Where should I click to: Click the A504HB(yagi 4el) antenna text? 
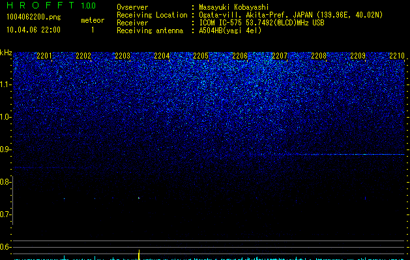230,31
